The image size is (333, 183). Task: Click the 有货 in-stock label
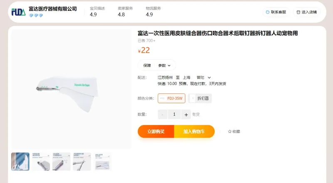pos(196,115)
